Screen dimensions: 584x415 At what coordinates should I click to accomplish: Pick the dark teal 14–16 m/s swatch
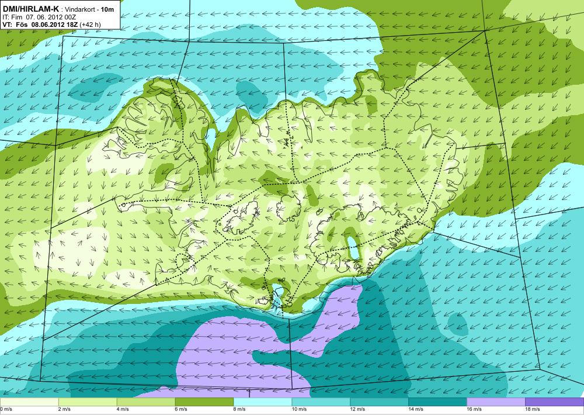tap(437, 402)
